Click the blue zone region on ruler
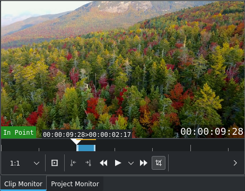Image resolution: width=245 pixels, height=191 pixels. (86, 148)
